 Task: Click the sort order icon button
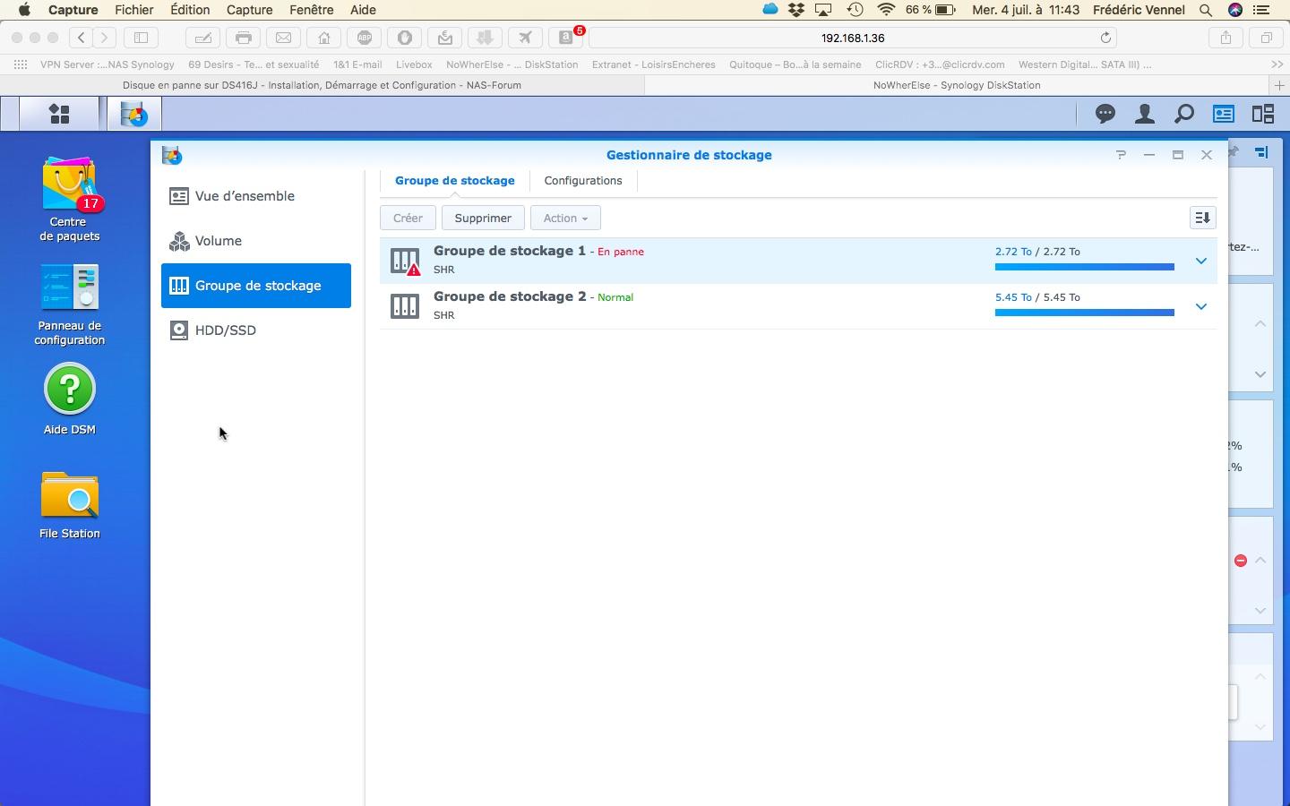click(x=1202, y=218)
